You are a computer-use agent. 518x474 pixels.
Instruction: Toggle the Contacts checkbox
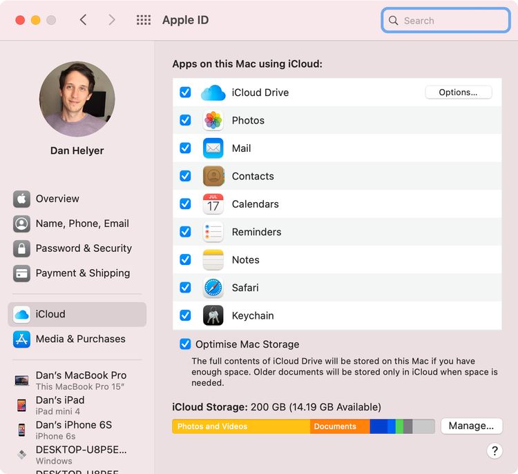pyautogui.click(x=185, y=176)
